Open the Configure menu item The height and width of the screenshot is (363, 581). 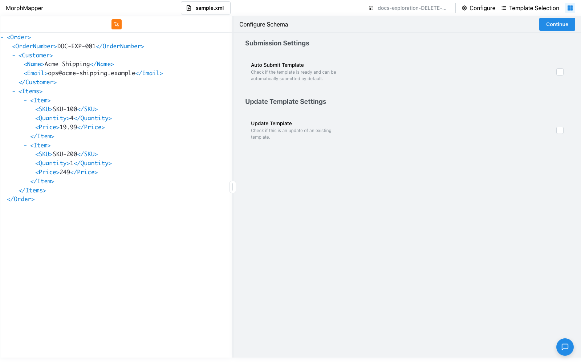[479, 8]
